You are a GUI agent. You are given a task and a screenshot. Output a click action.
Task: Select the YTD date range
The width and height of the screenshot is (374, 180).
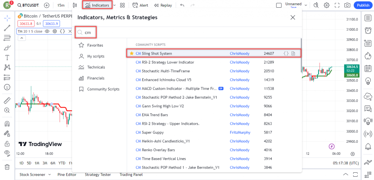pyautogui.click(x=62, y=163)
